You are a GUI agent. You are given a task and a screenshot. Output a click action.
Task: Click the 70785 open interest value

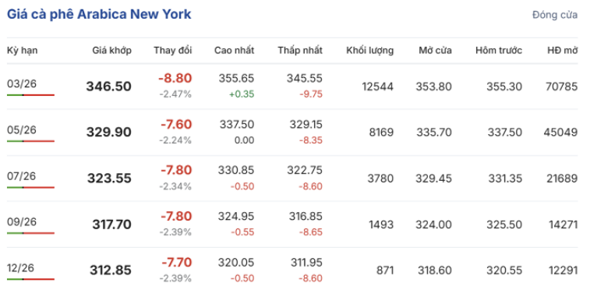(x=561, y=87)
